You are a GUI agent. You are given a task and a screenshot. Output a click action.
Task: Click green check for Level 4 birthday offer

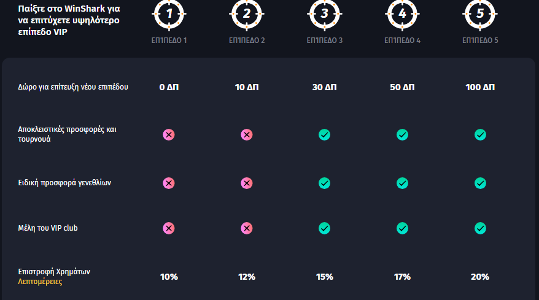pos(402,183)
